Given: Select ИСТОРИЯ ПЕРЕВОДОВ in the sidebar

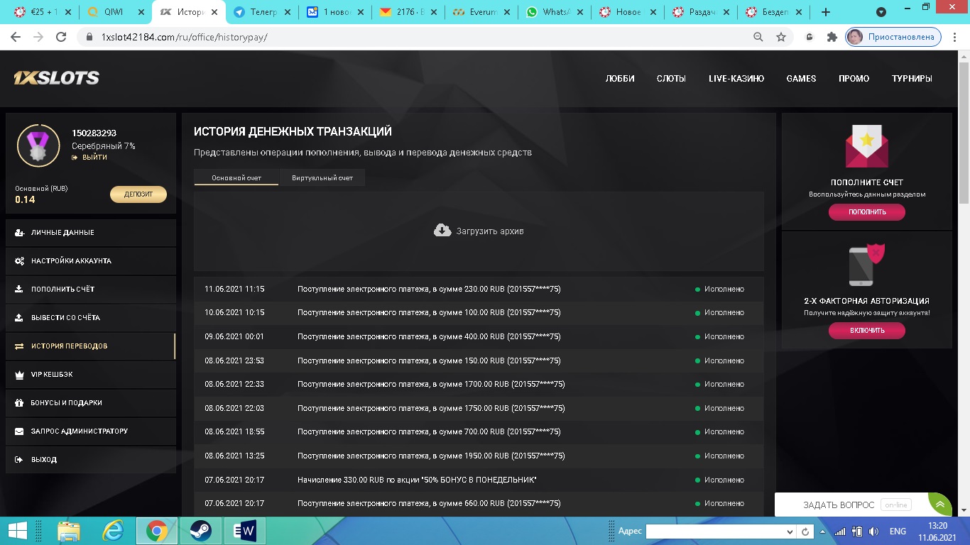Looking at the screenshot, I should 90,346.
